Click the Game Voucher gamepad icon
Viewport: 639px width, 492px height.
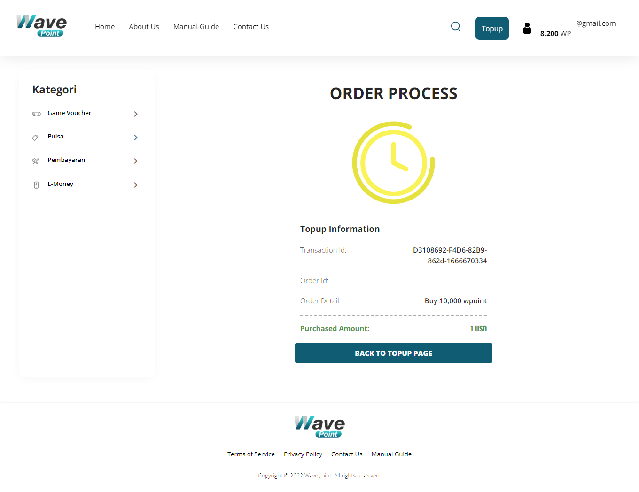pyautogui.click(x=36, y=114)
